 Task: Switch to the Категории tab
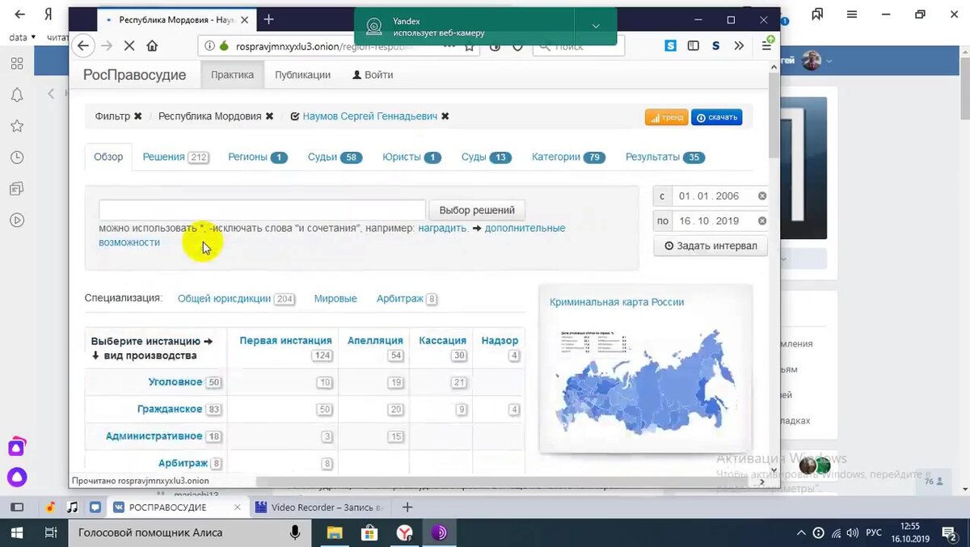(568, 157)
